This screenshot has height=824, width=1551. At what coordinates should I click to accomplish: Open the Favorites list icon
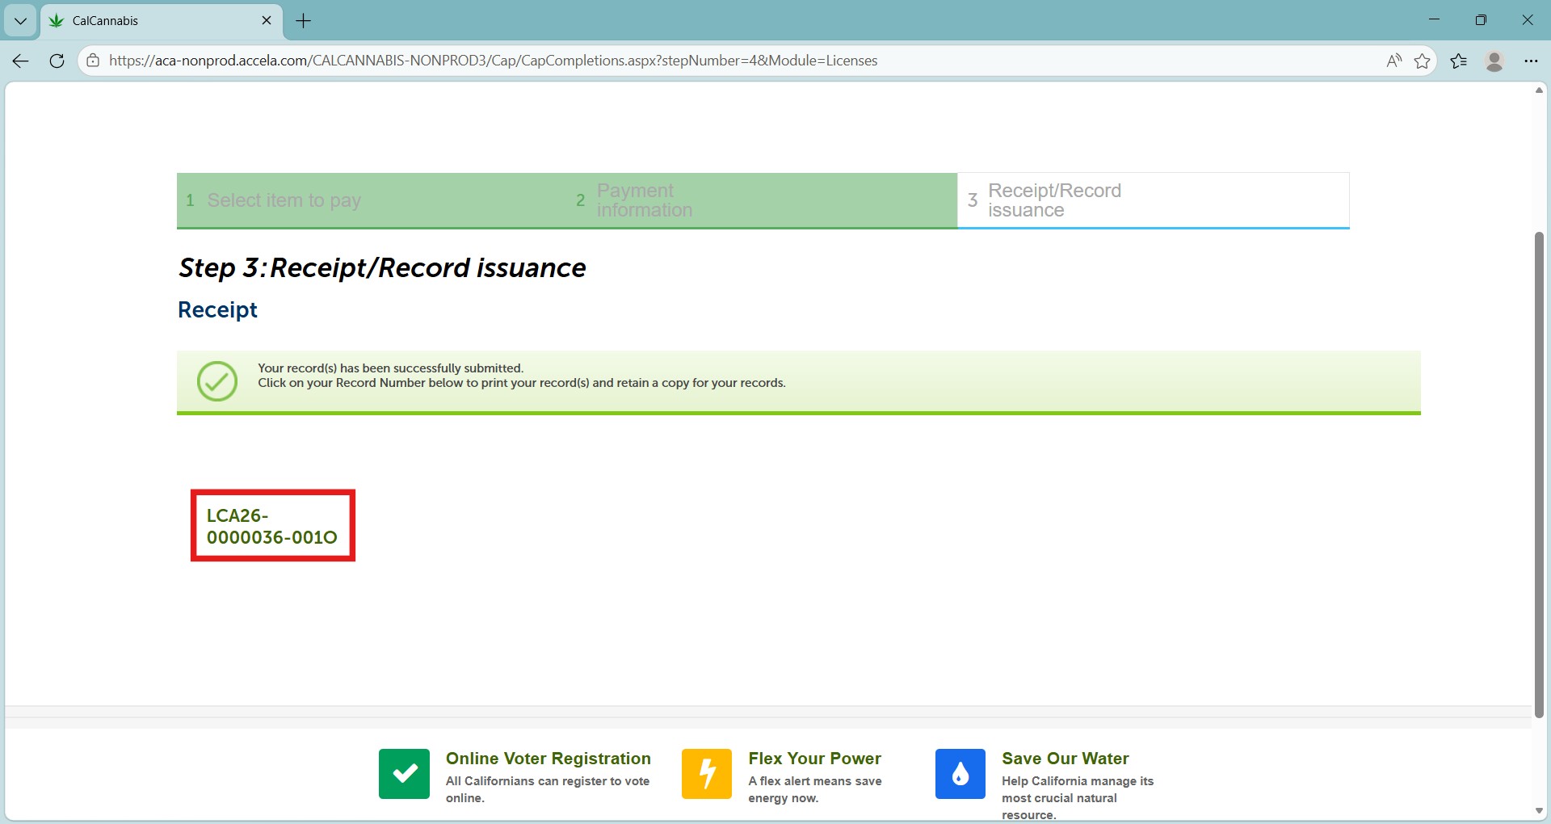click(1459, 61)
